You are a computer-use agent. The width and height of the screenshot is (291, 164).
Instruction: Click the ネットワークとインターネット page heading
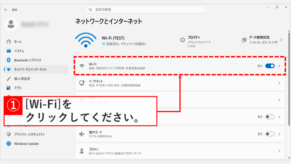(109, 21)
